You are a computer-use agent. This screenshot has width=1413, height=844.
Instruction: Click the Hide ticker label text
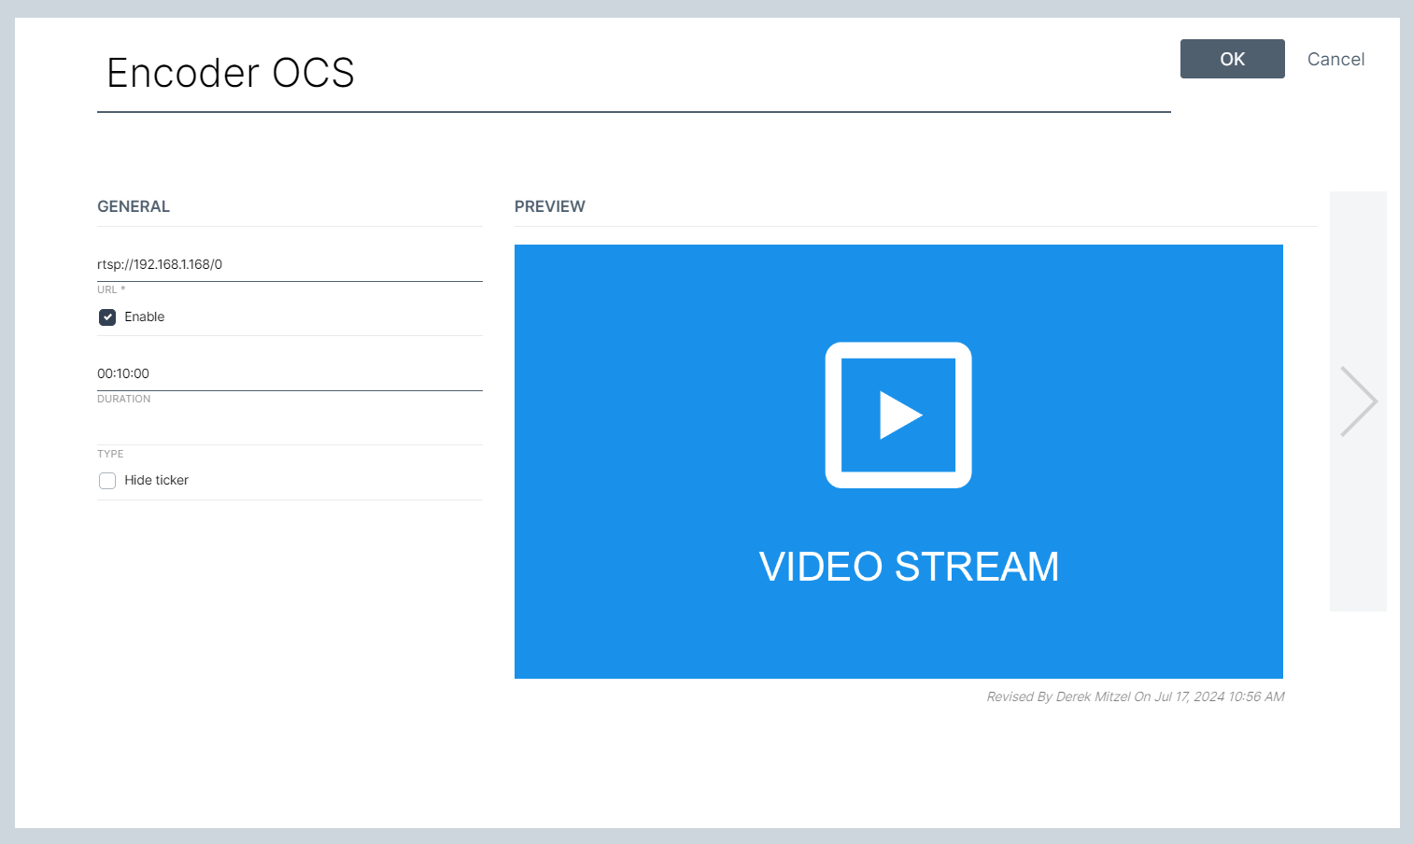155,480
